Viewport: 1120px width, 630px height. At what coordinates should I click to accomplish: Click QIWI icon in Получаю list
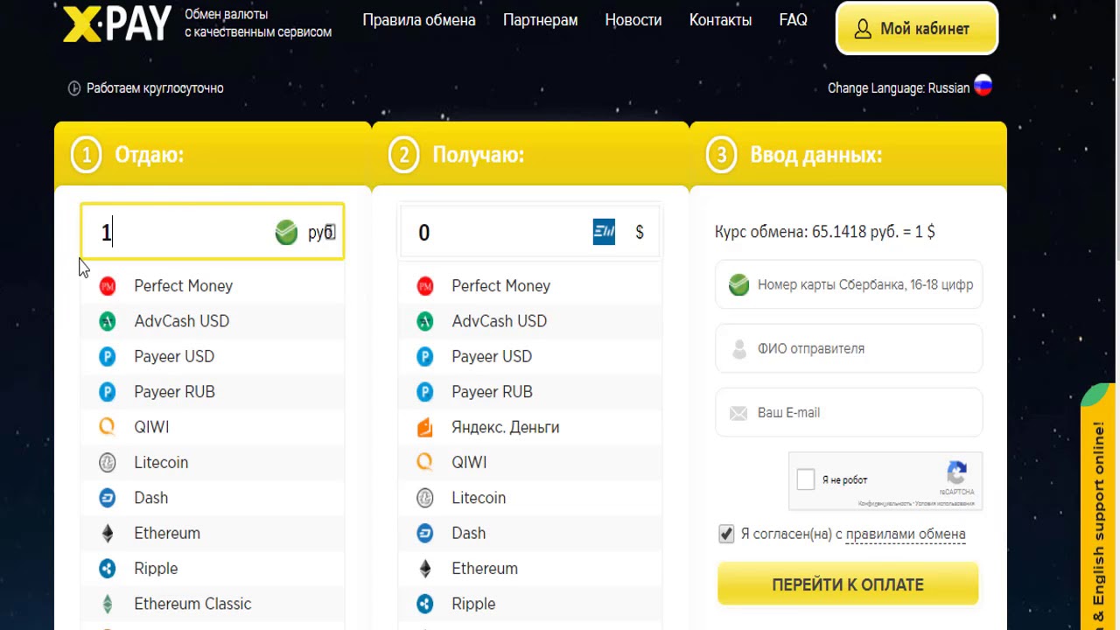[x=425, y=462]
